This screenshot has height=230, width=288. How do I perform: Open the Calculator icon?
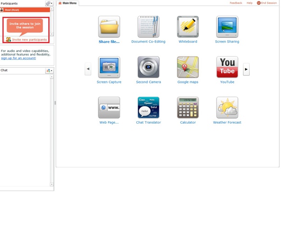click(x=188, y=107)
